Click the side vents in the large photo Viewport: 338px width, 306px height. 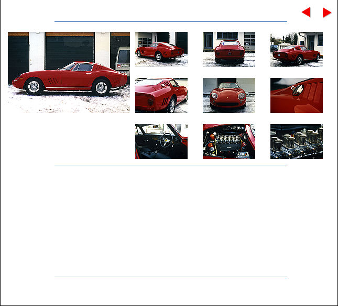coord(53,82)
